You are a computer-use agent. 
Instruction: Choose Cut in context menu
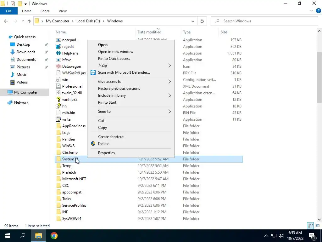click(101, 121)
